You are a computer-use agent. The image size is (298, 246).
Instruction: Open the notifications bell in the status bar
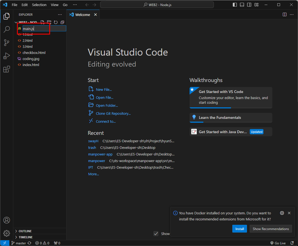(x=292, y=243)
